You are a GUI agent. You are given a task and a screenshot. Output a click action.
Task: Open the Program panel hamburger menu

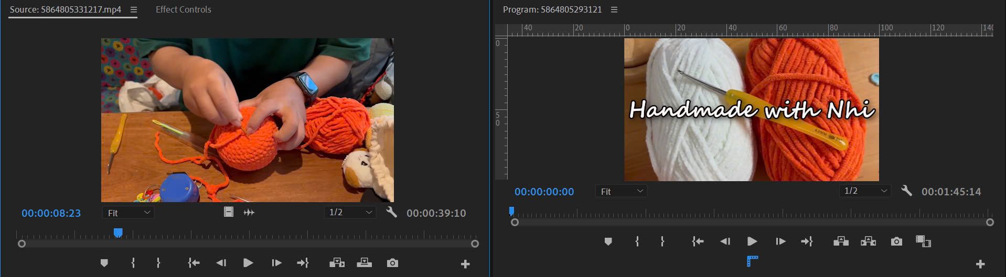point(614,9)
